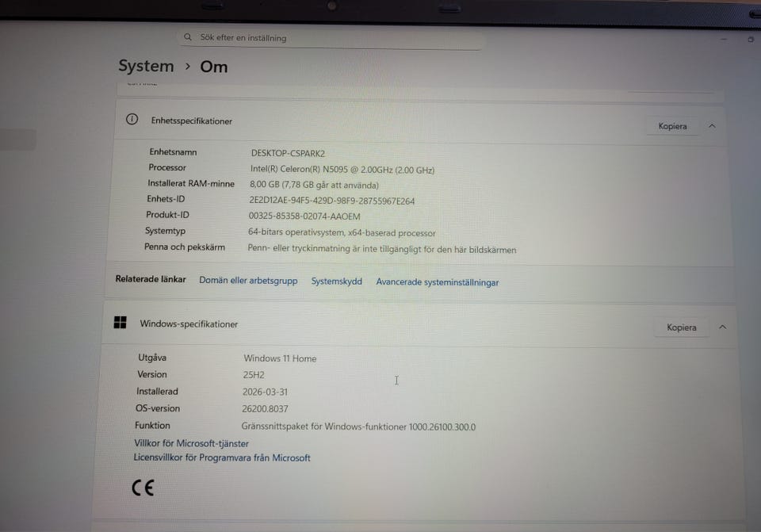Screen dimensions: 761x532
Task: Collapse the Windows-specifikationer section chevron
Action: pyautogui.click(x=723, y=327)
